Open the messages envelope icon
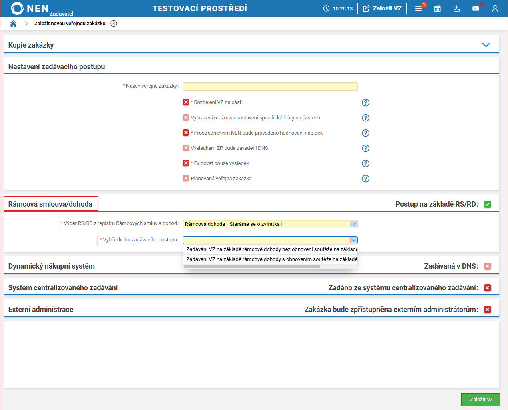Screen dimensions: 508x410 click(476, 8)
